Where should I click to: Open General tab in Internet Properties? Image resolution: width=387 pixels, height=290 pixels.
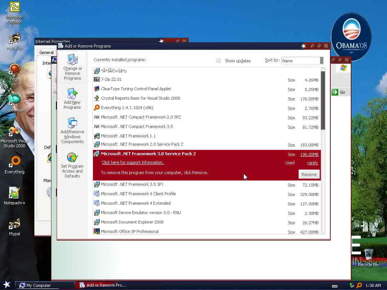point(46,52)
